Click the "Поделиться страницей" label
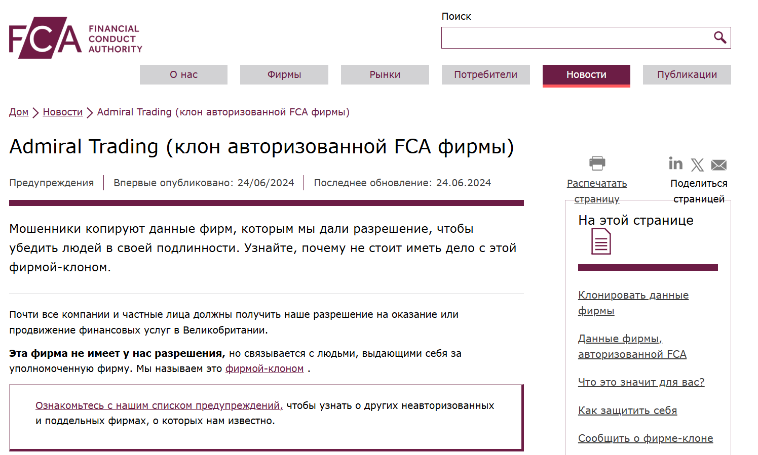This screenshot has width=758, height=455. point(699,191)
